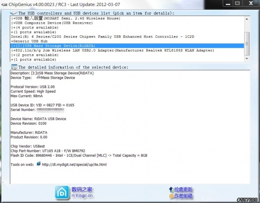Click the check update arrow icon
The height and width of the screenshot is (203, 260).
tap(171, 189)
